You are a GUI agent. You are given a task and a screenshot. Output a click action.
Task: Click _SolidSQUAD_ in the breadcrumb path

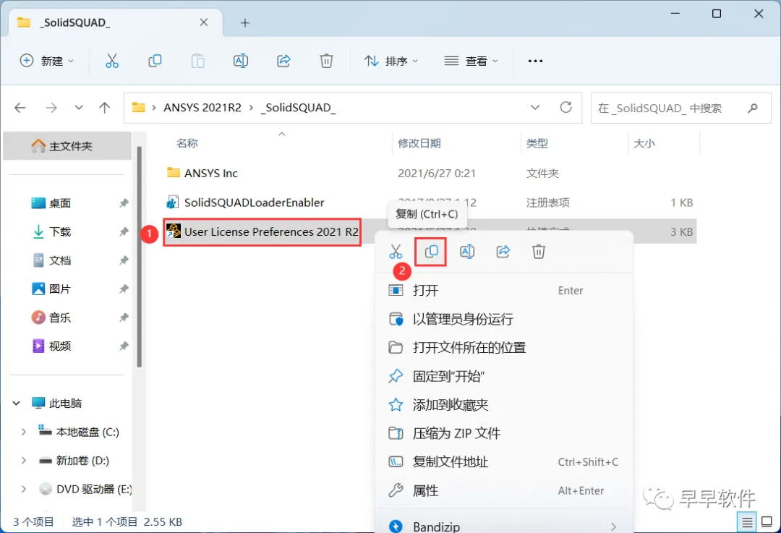click(x=298, y=108)
